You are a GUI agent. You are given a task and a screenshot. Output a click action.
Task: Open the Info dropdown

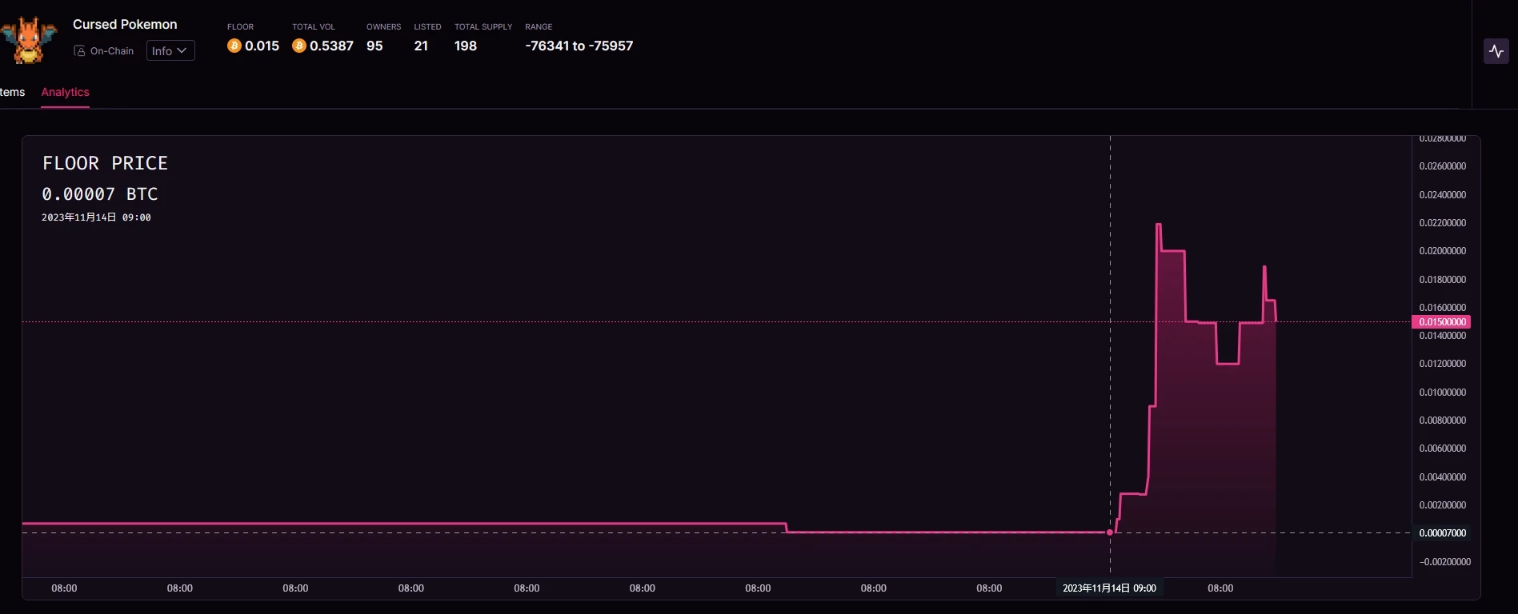click(x=170, y=51)
